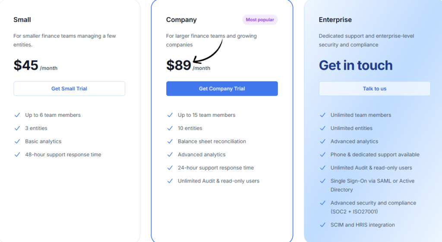Click checkmark beside SCIM and HRIS integration

click(323, 225)
